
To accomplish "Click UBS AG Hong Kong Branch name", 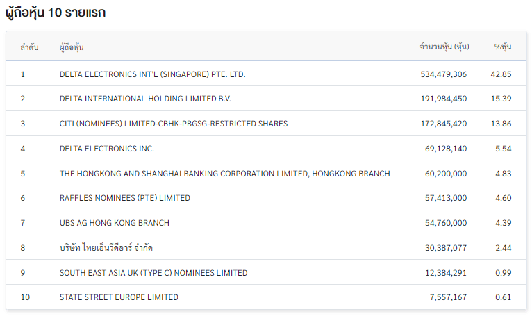I will point(114,223).
